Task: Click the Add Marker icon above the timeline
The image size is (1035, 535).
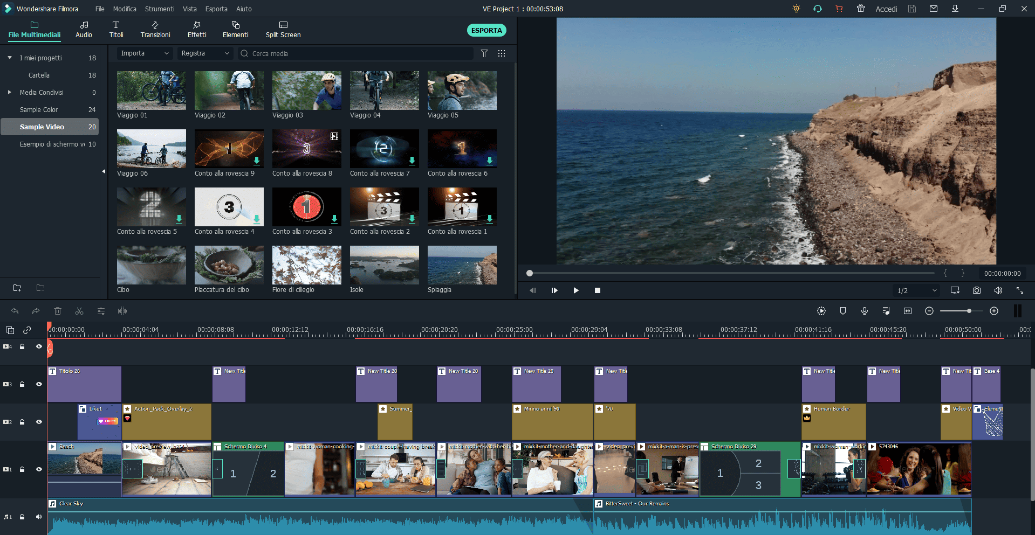Action: coord(843,311)
